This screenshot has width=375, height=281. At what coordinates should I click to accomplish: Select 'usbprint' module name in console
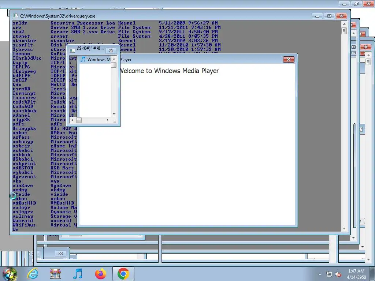[x=24, y=164]
